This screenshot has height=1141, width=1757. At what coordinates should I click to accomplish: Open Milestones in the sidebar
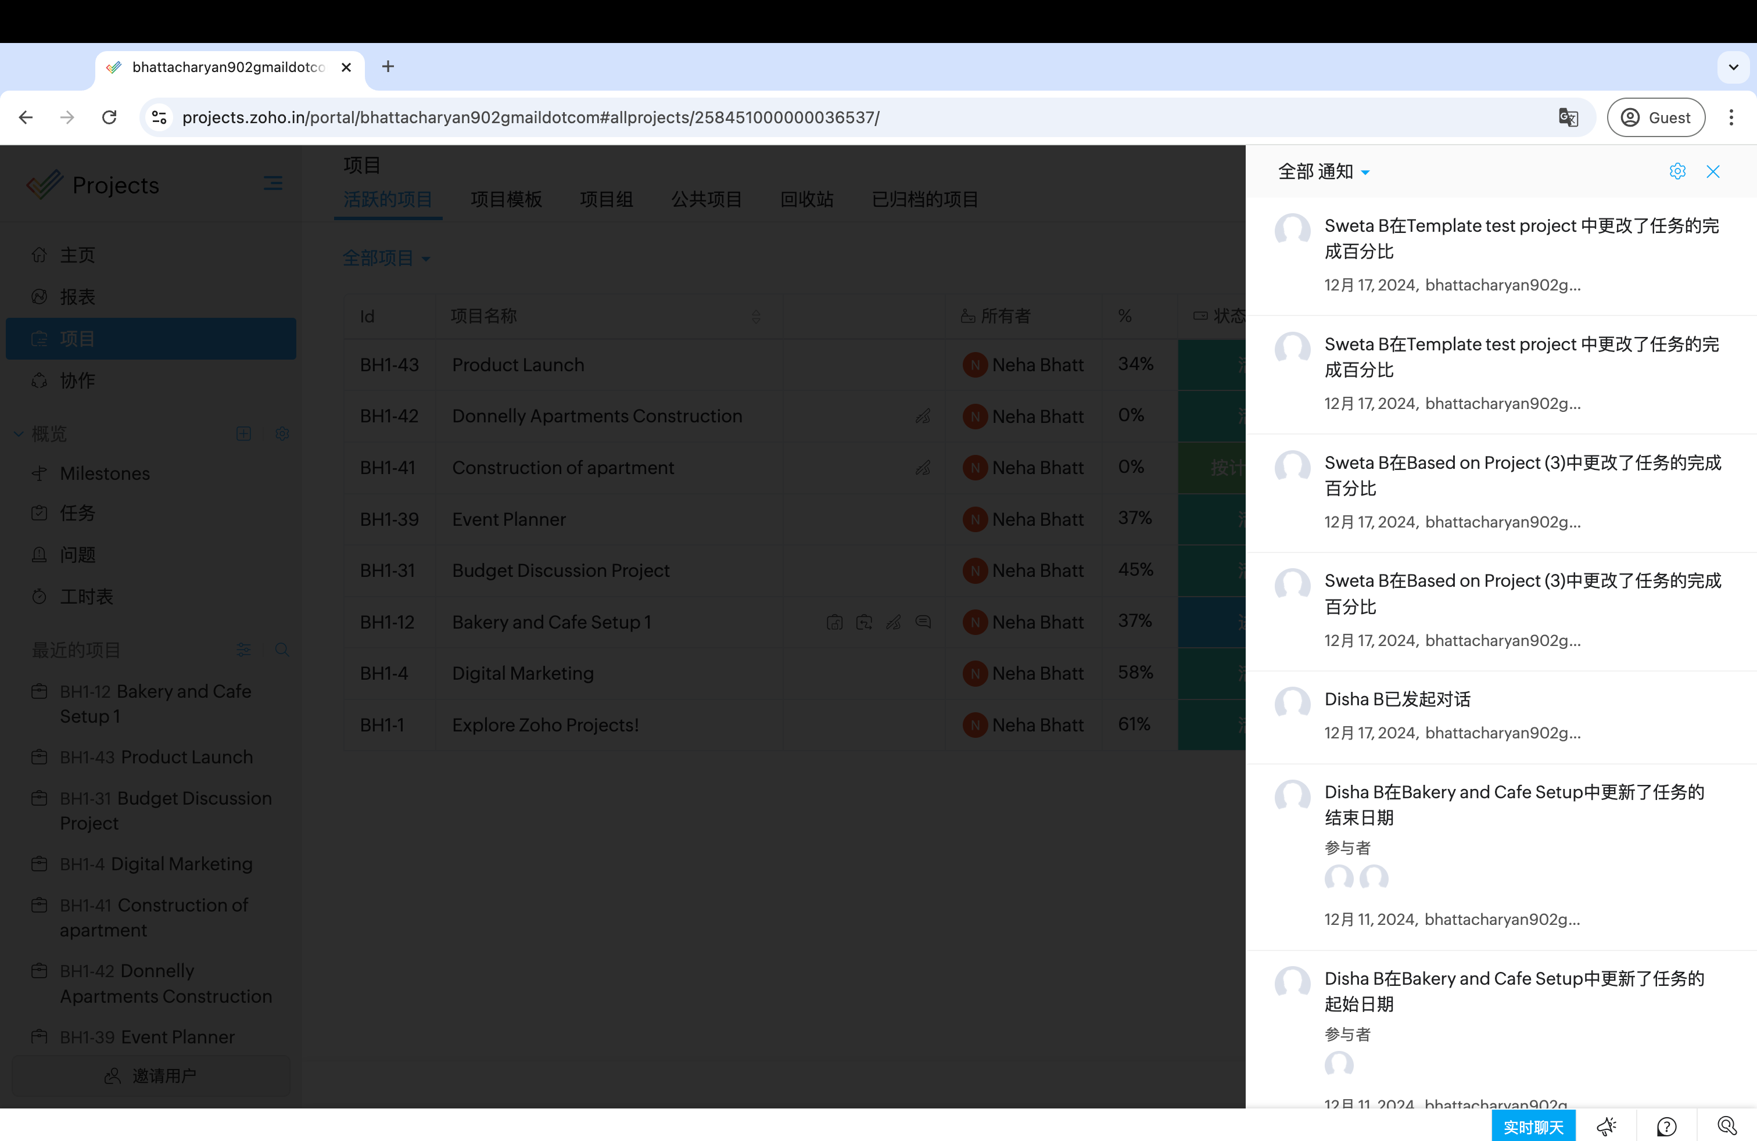click(105, 473)
